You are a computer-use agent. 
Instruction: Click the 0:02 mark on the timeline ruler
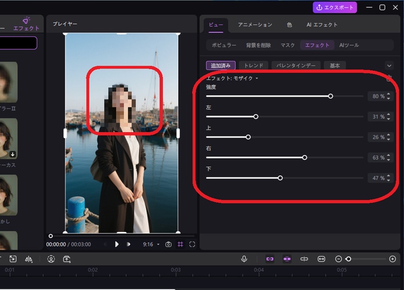(93, 270)
